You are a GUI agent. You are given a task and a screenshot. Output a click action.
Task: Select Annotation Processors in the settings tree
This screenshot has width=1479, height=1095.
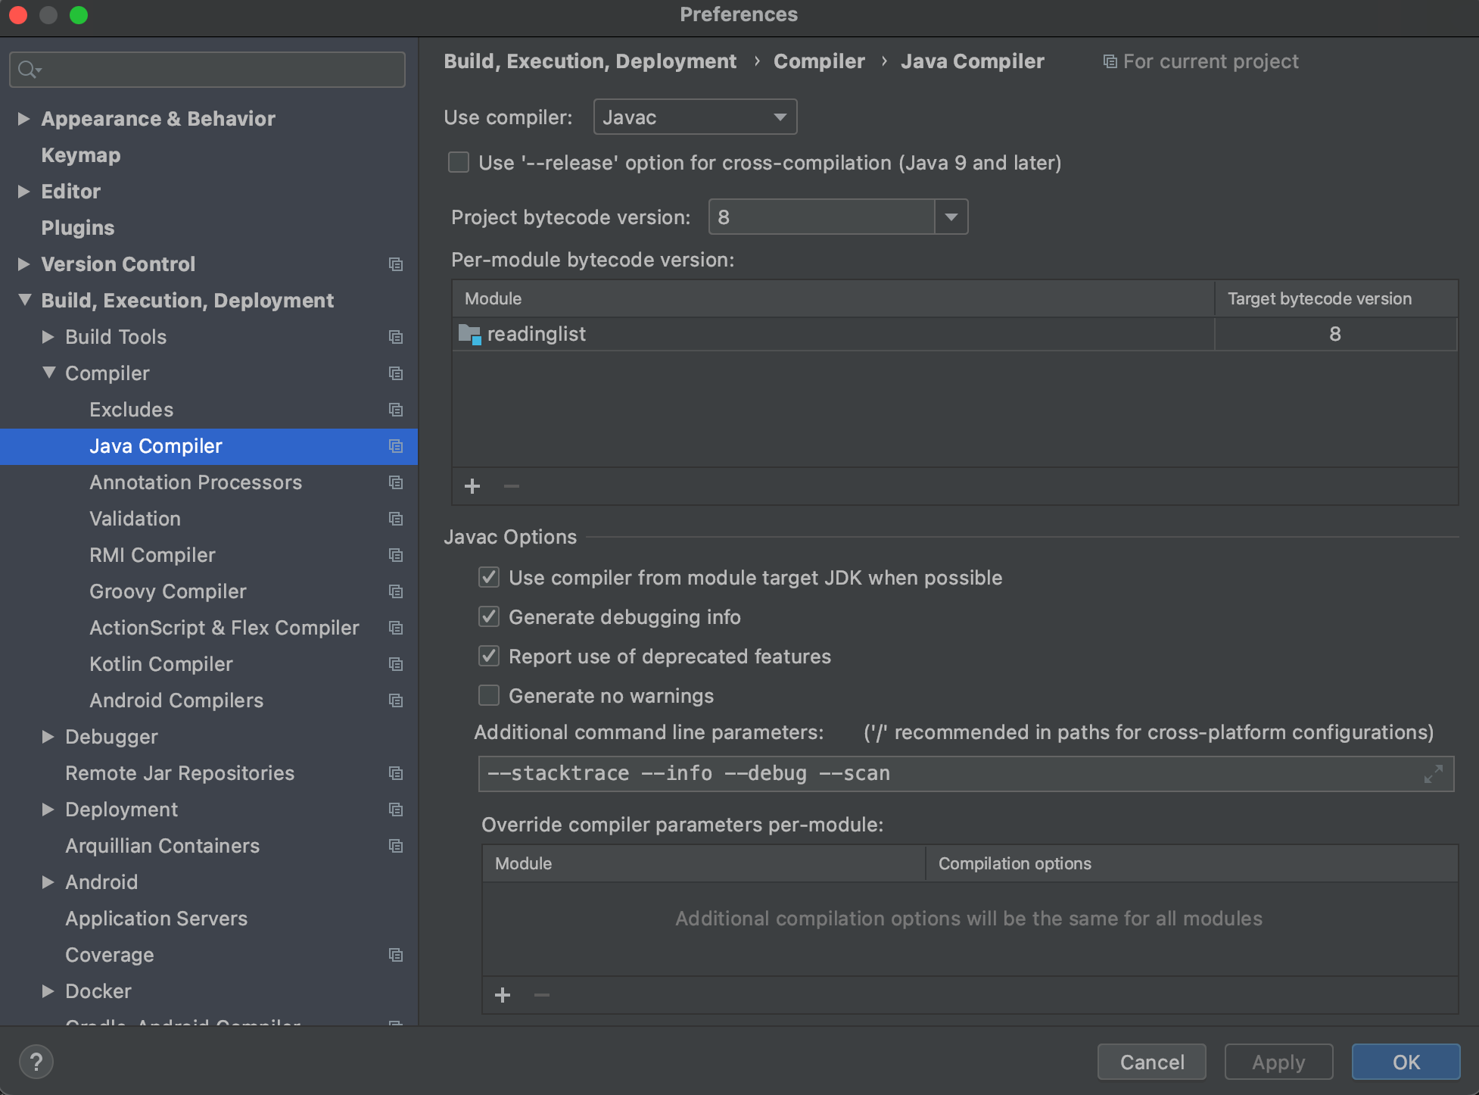pyautogui.click(x=195, y=482)
